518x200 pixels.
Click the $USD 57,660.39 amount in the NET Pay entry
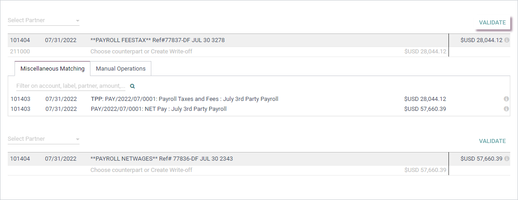coord(425,109)
